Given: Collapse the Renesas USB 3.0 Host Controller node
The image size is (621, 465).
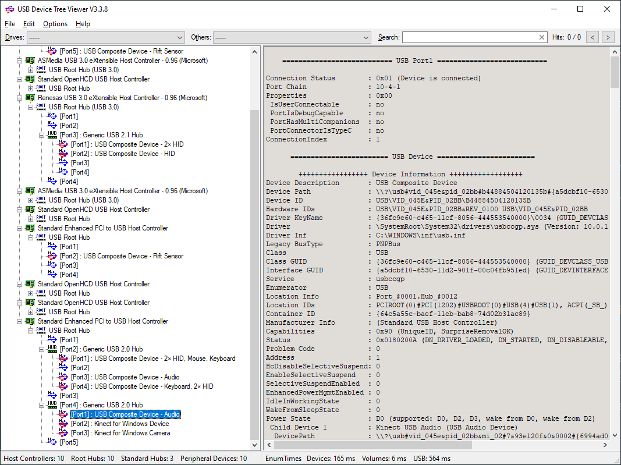Looking at the screenshot, I should pos(19,98).
